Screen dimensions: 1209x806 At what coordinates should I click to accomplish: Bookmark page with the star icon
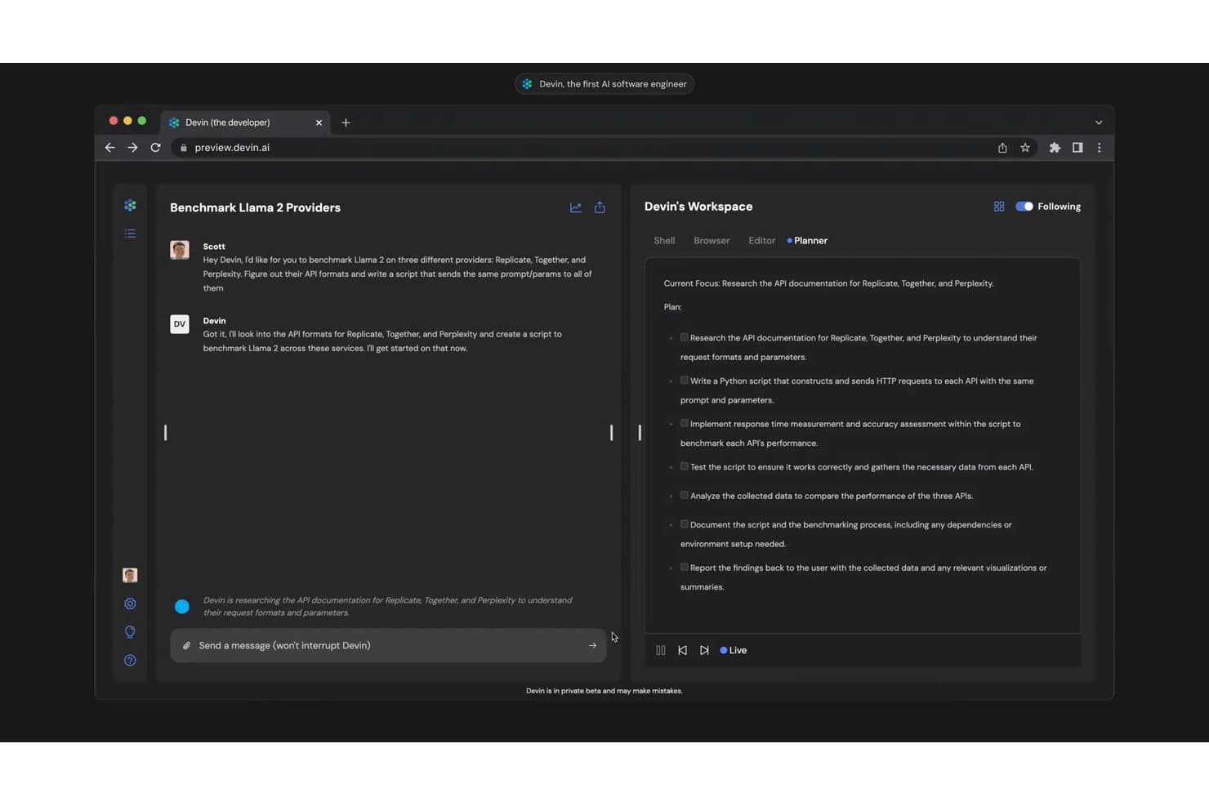click(1025, 148)
